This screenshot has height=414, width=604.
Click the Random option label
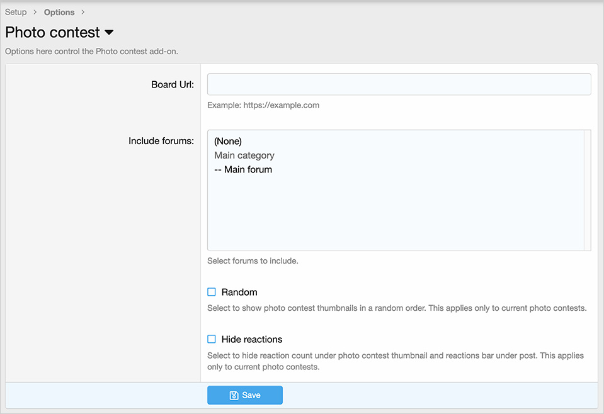click(239, 292)
